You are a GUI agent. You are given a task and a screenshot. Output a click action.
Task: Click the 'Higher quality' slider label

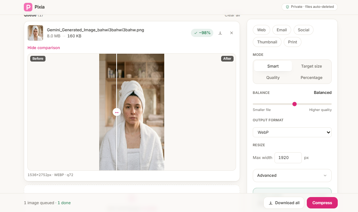point(320,110)
